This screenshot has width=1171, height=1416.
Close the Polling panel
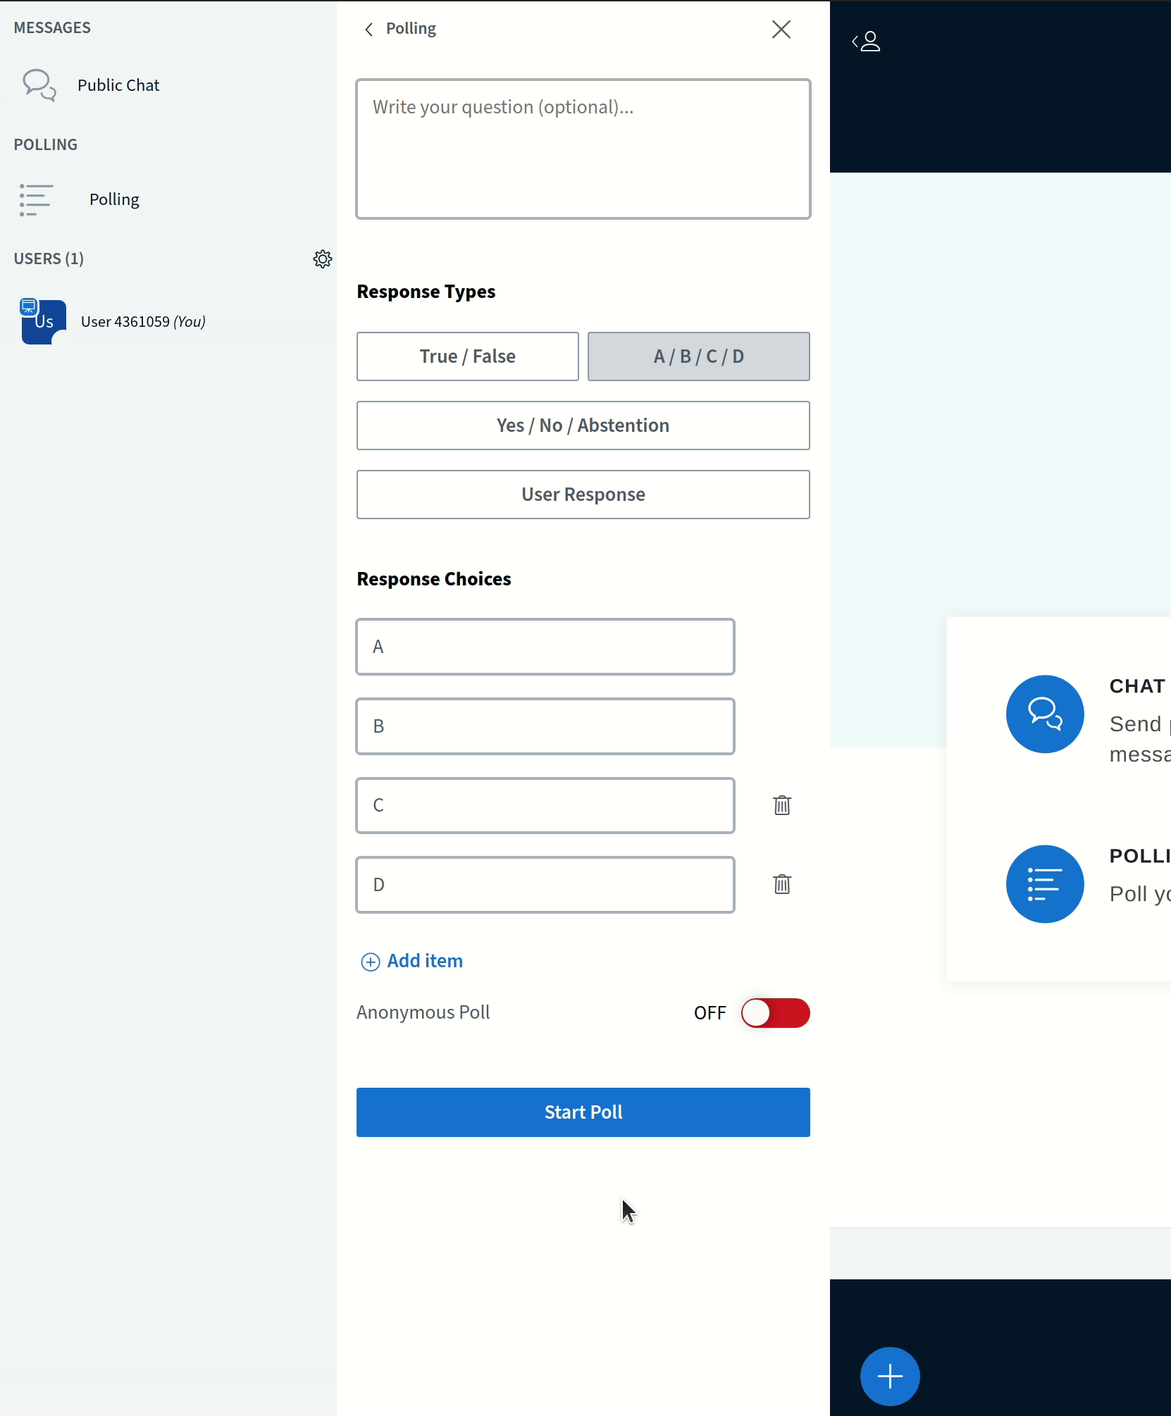(782, 29)
